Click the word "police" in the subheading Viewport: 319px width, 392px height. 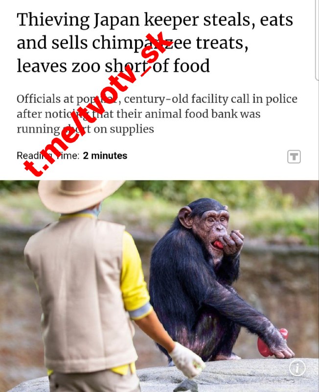(281, 99)
